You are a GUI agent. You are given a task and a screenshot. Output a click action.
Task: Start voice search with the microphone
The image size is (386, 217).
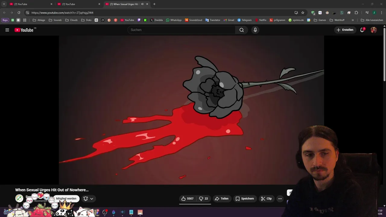(x=255, y=30)
